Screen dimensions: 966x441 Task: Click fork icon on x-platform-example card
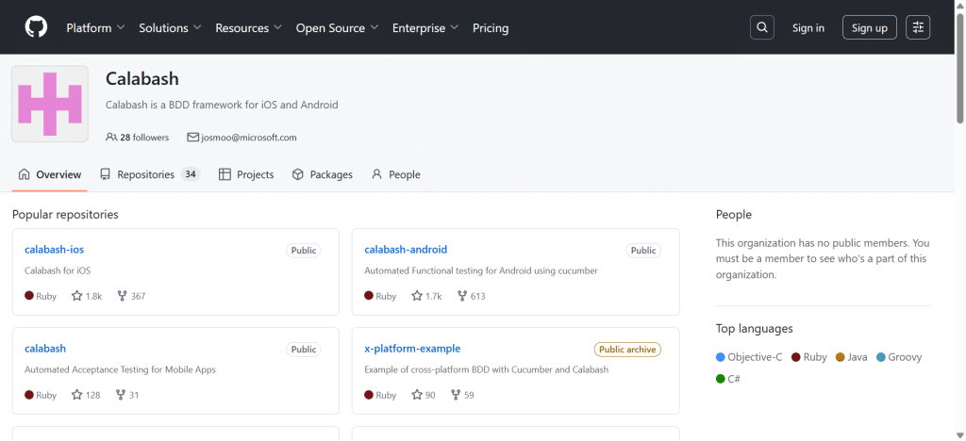click(x=456, y=395)
